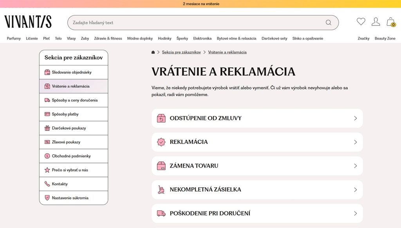Click the Sledovanie objednávky package icon
The image size is (401, 228).
click(47, 72)
